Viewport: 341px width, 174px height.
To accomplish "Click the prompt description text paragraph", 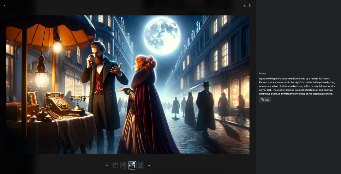I will click(x=297, y=86).
